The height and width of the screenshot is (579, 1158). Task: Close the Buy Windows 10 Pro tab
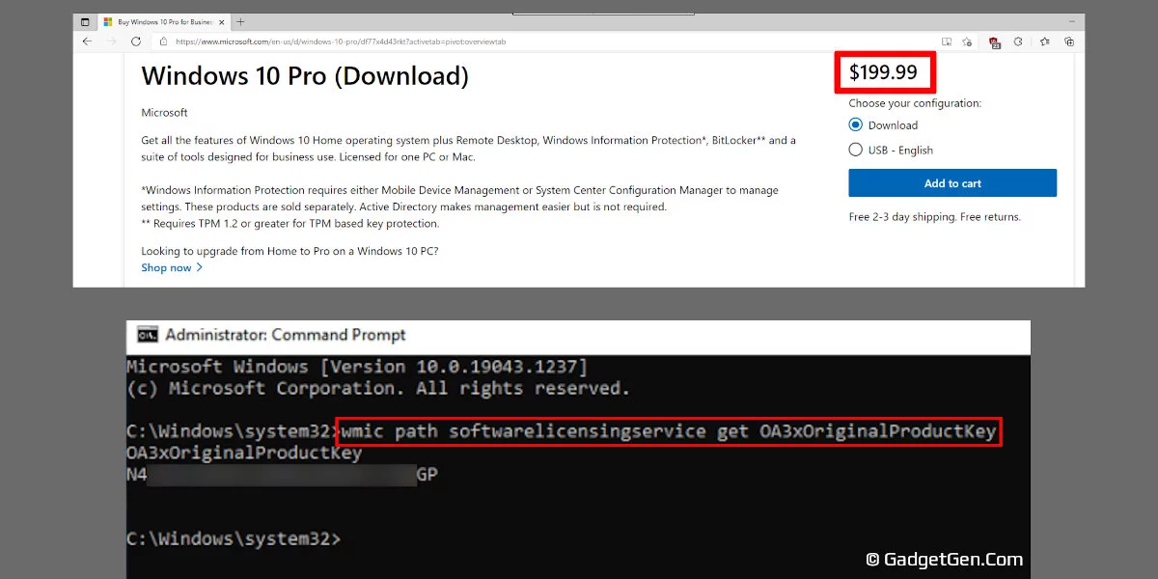click(x=221, y=22)
